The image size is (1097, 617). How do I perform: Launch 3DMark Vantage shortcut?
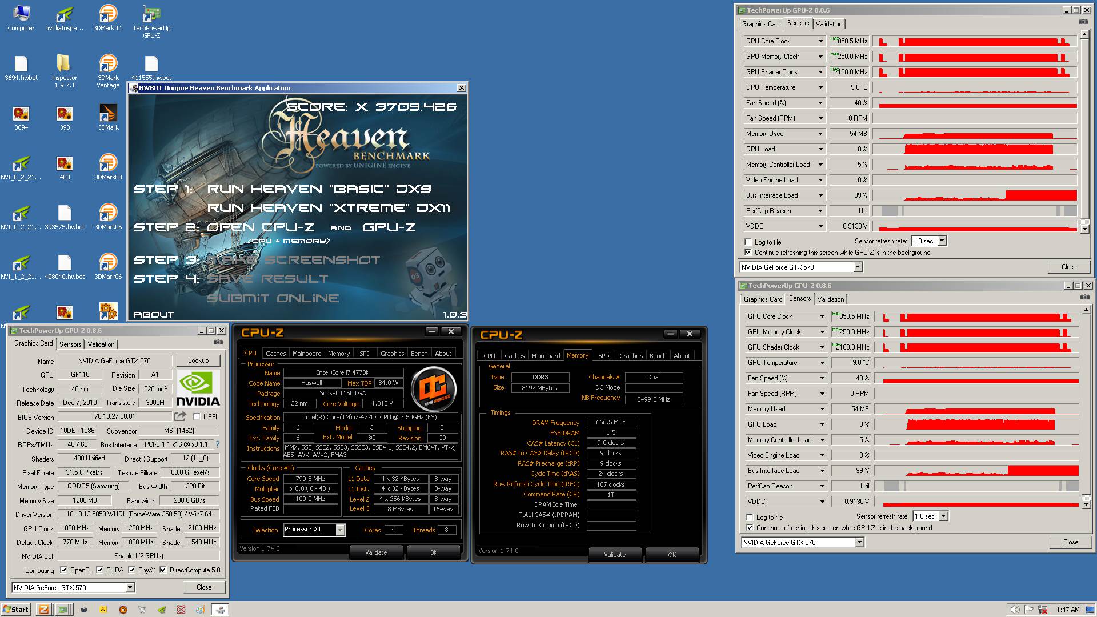[108, 71]
